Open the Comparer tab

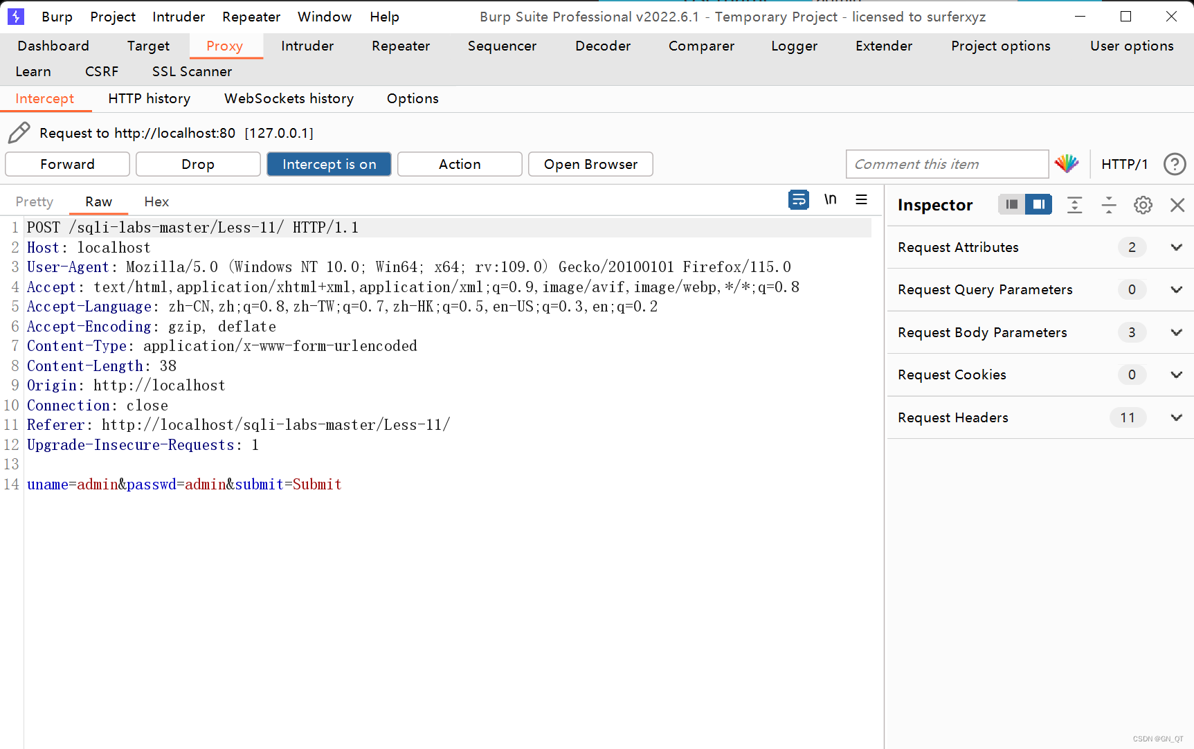(701, 46)
